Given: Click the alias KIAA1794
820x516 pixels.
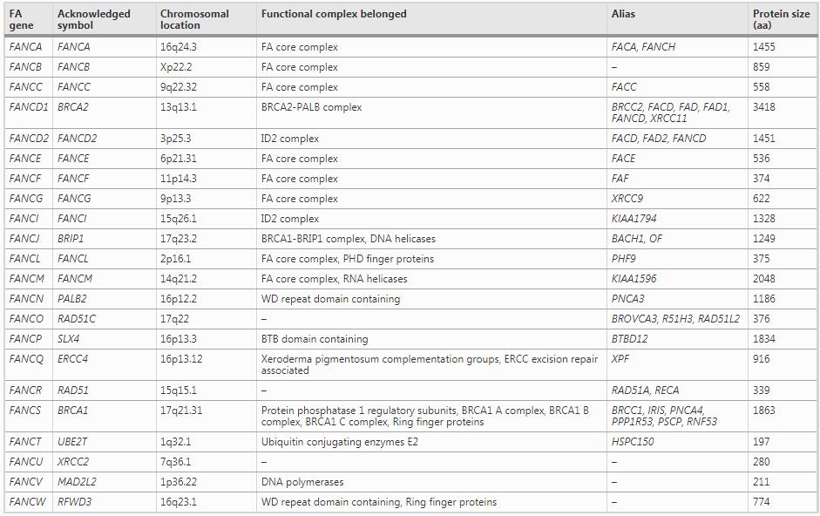Looking at the screenshot, I should click(634, 219).
